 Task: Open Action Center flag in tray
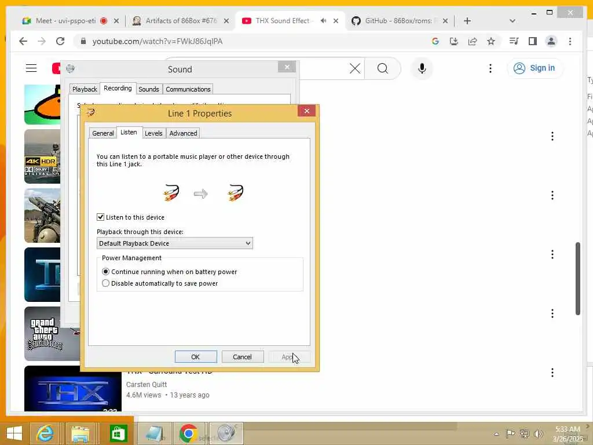tap(510, 433)
